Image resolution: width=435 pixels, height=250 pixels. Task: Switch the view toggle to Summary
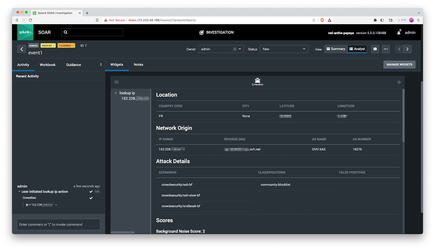pos(336,49)
